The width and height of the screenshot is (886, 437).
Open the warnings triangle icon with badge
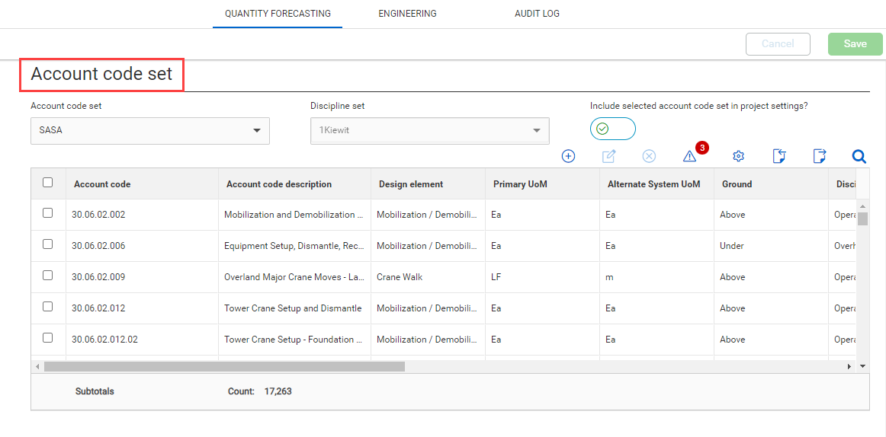click(x=690, y=156)
